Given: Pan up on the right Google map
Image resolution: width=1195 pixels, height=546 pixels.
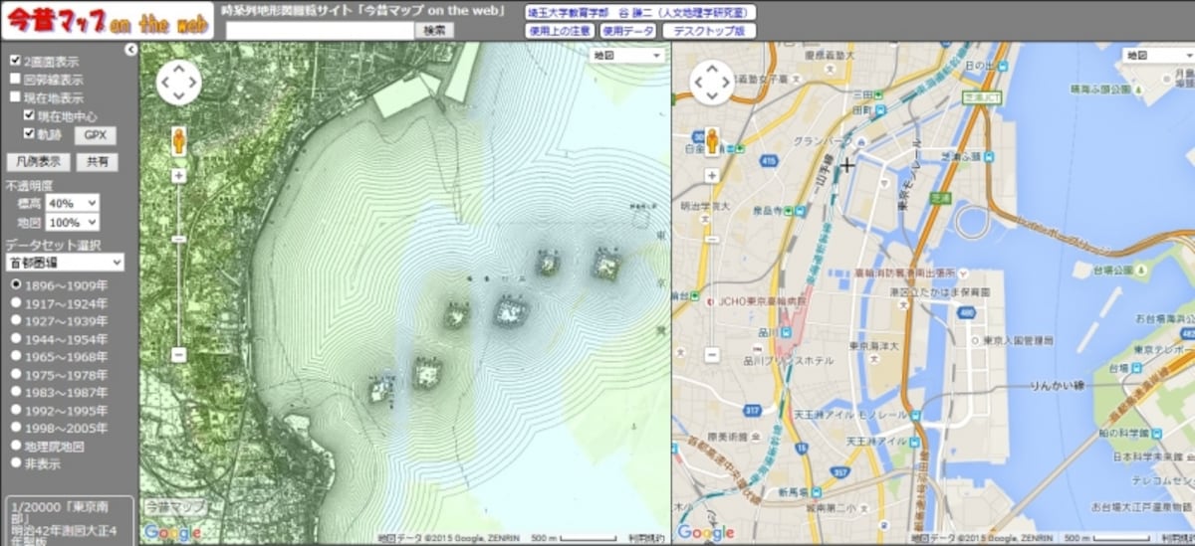Looking at the screenshot, I should coord(712,68).
